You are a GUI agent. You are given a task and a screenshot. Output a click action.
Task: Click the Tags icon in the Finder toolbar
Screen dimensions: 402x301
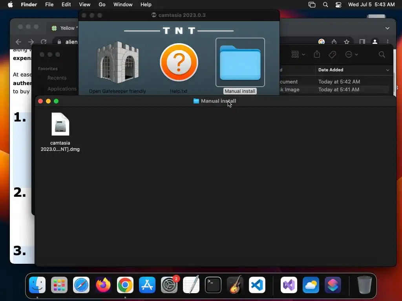tap(332, 54)
